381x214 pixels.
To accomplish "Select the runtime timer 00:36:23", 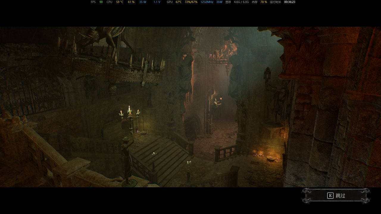I will coord(290,2).
